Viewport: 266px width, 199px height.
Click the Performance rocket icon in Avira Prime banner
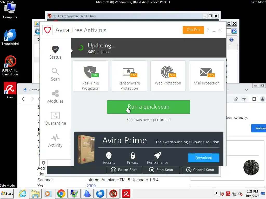click(x=158, y=155)
